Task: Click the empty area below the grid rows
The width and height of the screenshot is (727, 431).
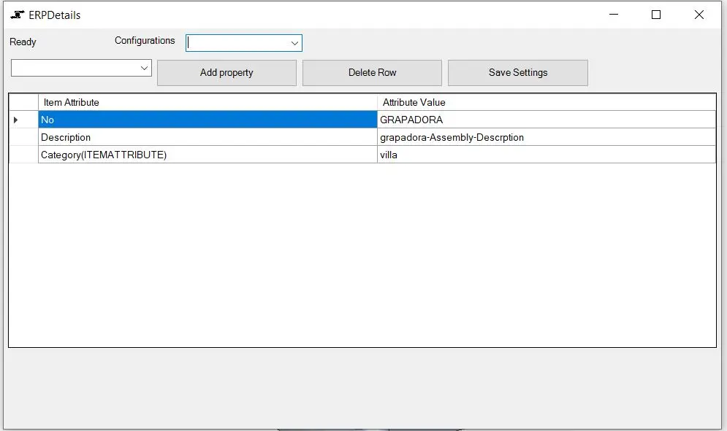Action: click(362, 255)
